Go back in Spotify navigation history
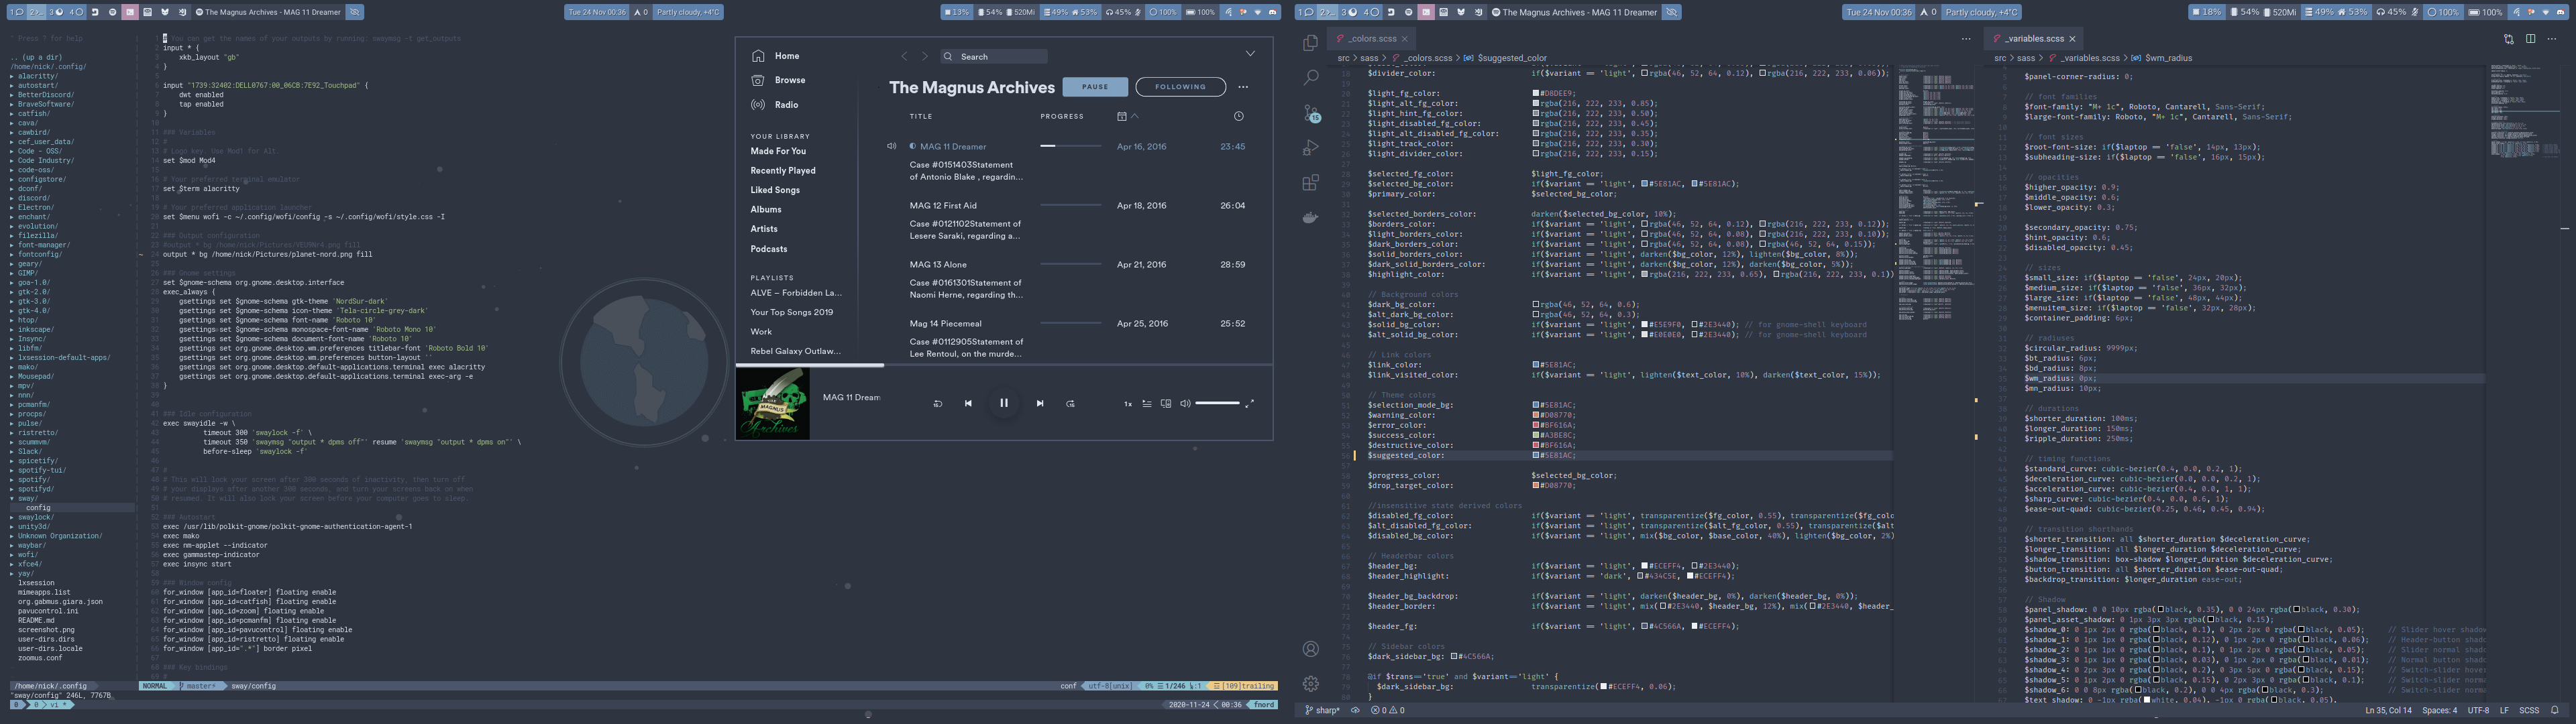The image size is (2576, 724). (904, 56)
